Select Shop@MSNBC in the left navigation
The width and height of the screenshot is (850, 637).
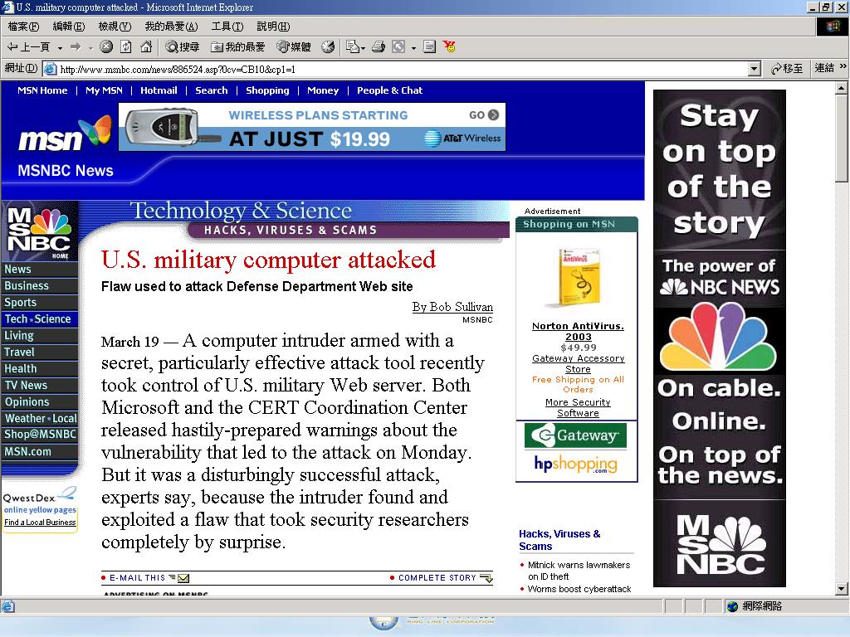pos(40,435)
